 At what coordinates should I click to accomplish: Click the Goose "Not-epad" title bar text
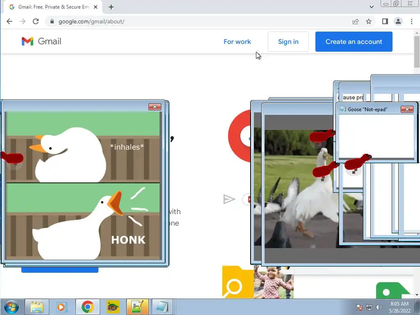click(367, 109)
